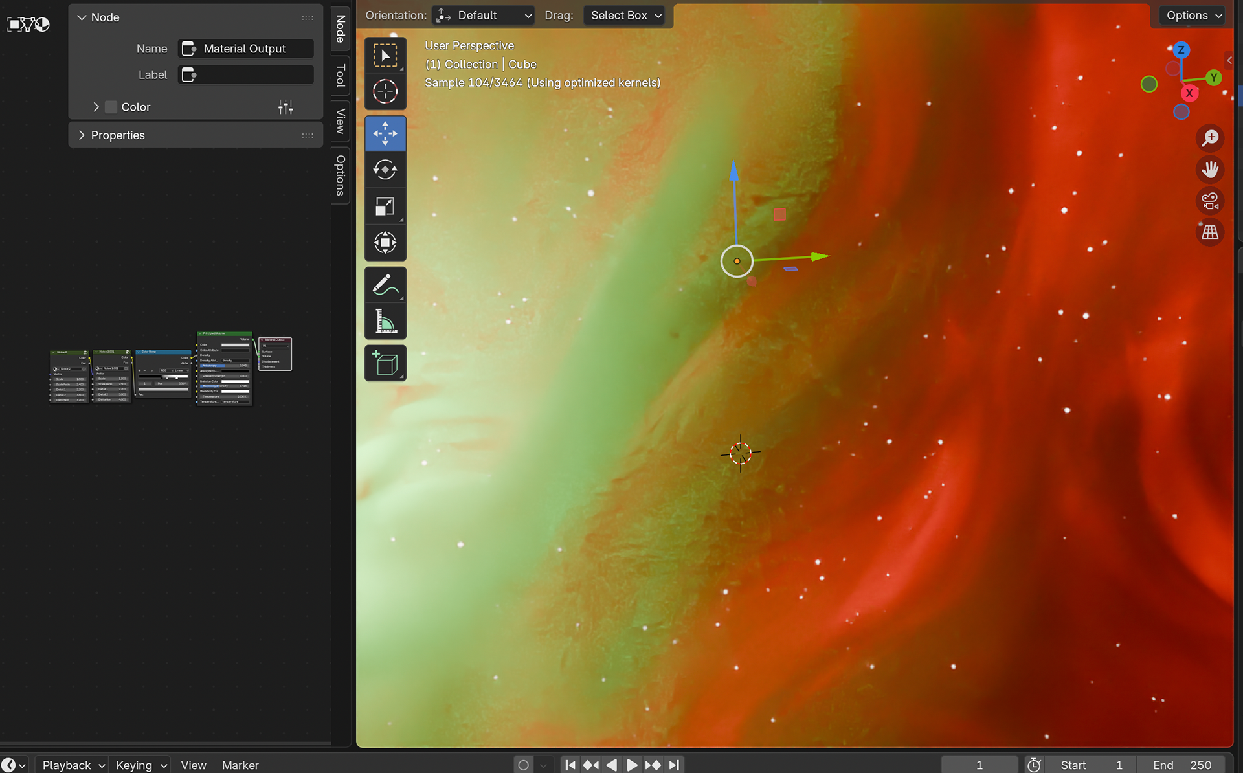Select the Rotate tool
The width and height of the screenshot is (1243, 773).
385,170
